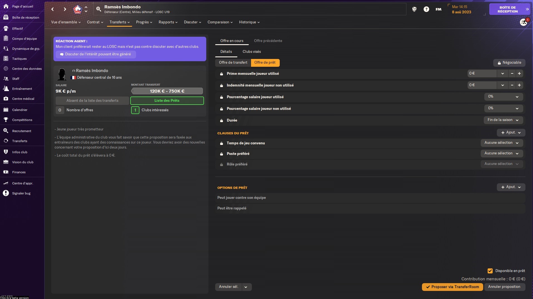Click the LOSC club badge
This screenshot has width=533, height=299.
[77, 9]
